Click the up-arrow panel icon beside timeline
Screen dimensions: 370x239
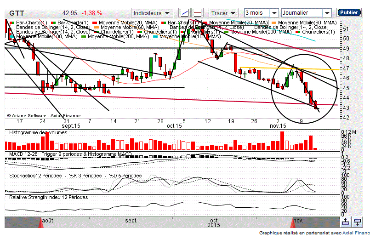point(346,222)
